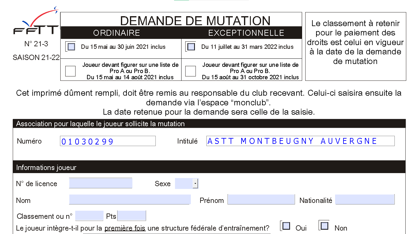Select Oui for first-time federal training structure
Viewport: 419px width, 234px height.
pos(286,226)
